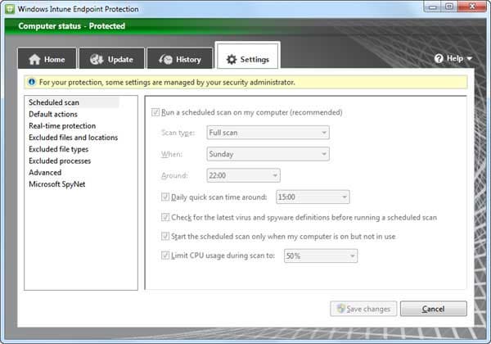Image resolution: width=491 pixels, height=344 pixels.
Task: Open the When dropdown showing Sunday
Action: (268, 154)
